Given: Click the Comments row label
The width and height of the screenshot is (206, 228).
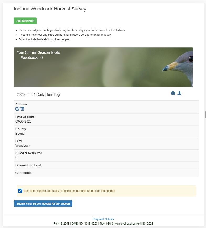Looking at the screenshot, I should (x=23, y=173).
